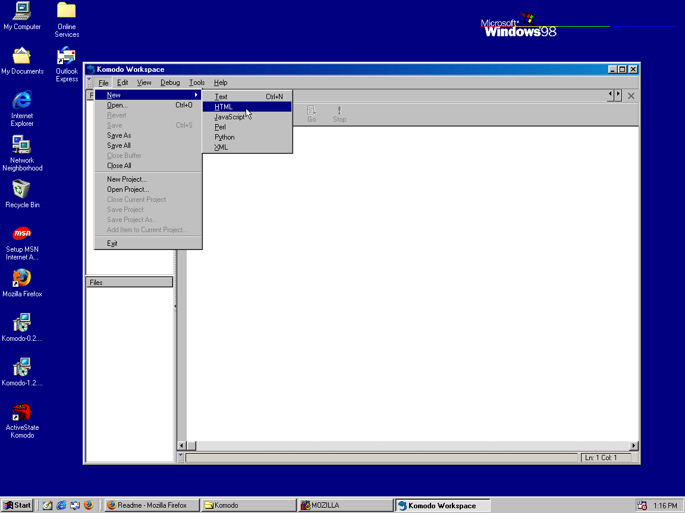The height and width of the screenshot is (513, 685).
Task: Select the Network Neighborhood icon
Action: pos(22,153)
